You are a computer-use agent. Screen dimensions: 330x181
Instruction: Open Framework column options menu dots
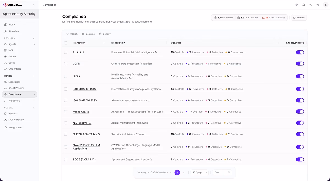[x=104, y=43]
